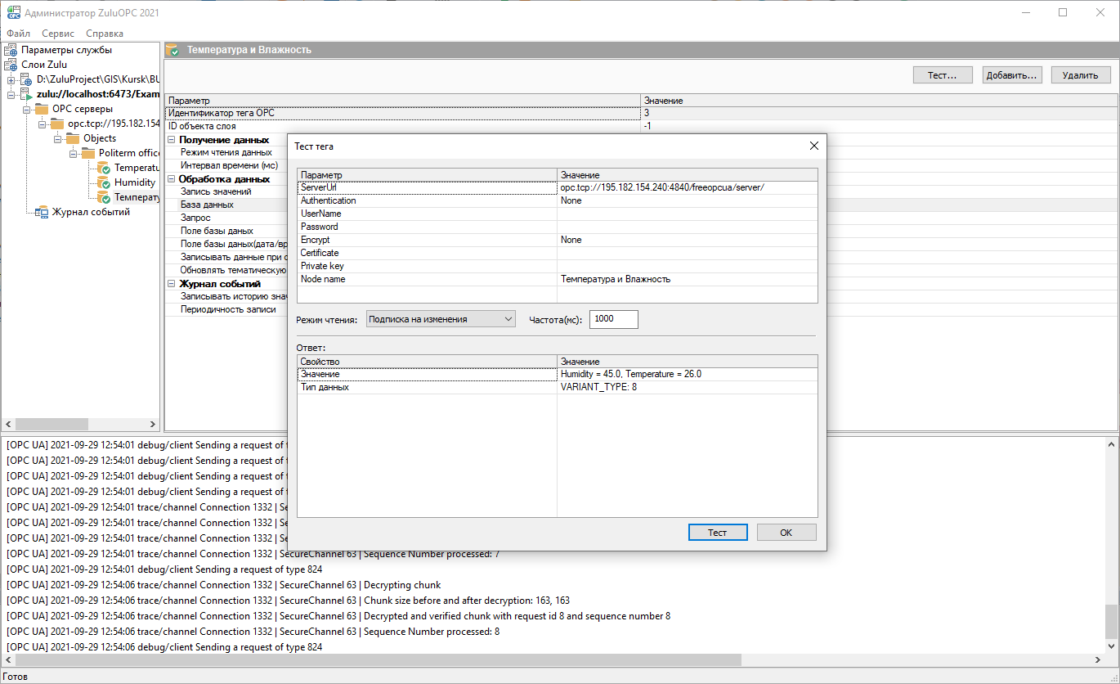Expand the D:\ZuluProject layer node
1120x684 pixels.
tap(11, 79)
